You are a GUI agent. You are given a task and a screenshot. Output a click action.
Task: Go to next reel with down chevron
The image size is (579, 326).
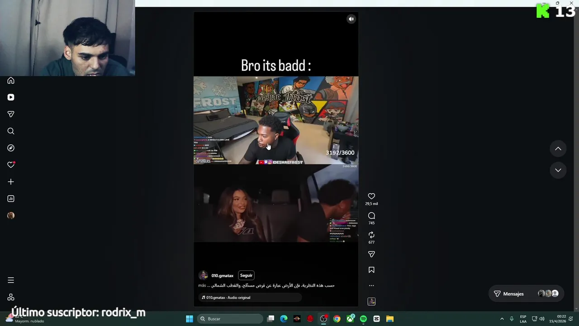pyautogui.click(x=558, y=170)
